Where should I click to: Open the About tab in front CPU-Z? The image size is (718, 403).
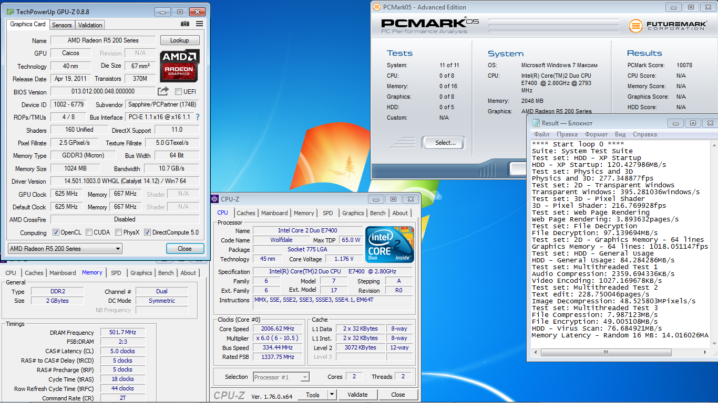pyautogui.click(x=400, y=213)
